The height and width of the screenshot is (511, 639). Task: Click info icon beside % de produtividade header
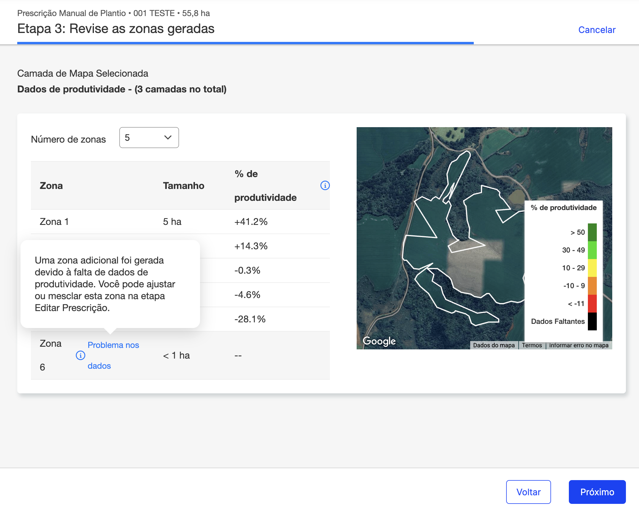point(325,185)
